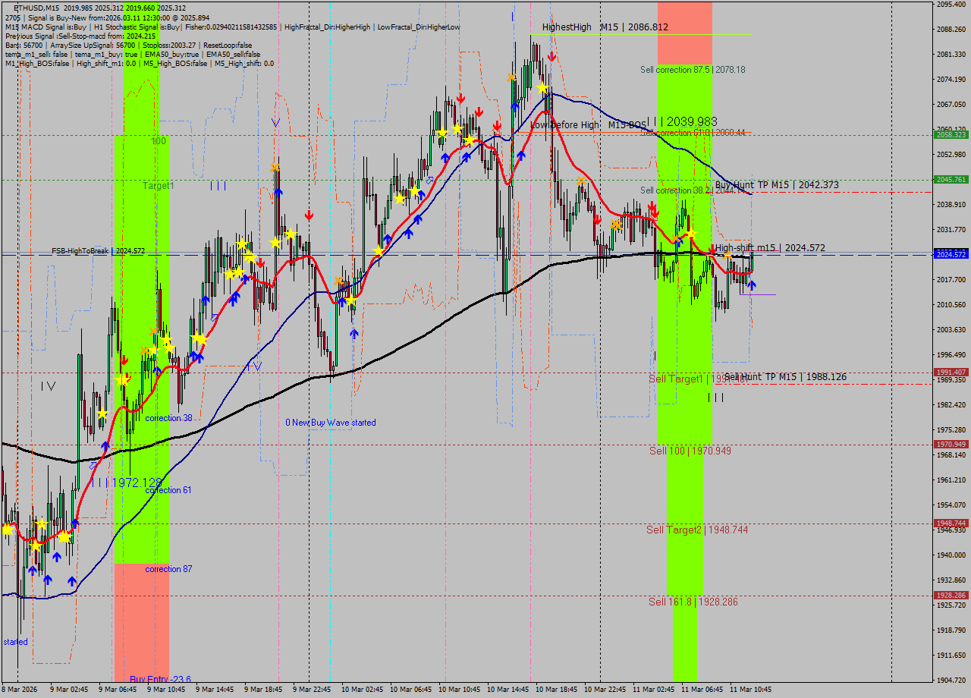Click the red sell arrow below HighestHigh label
Viewport: 971px width, 698px height.
551,57
